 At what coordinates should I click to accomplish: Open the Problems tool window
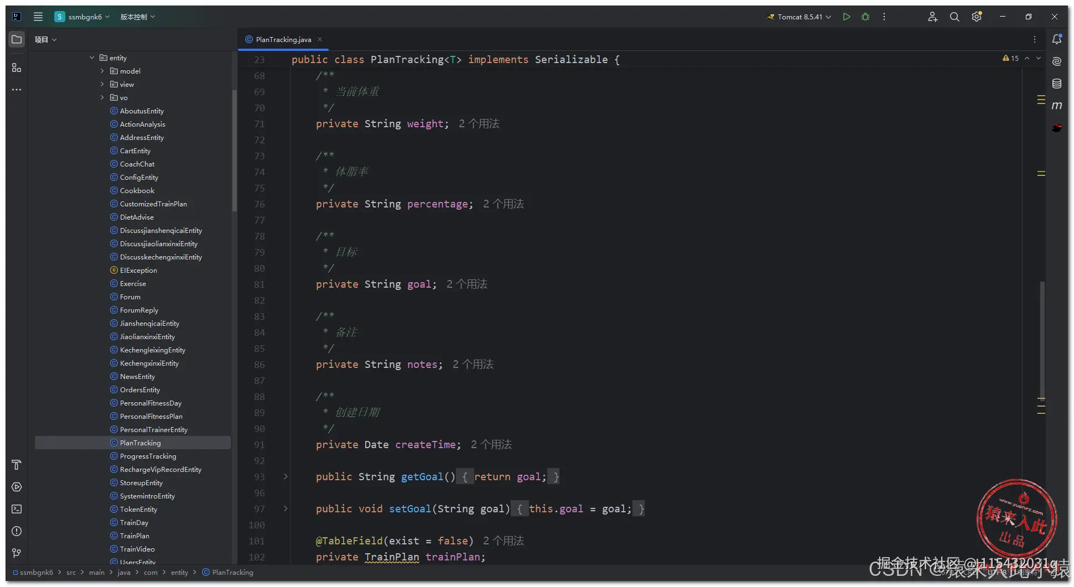[x=17, y=531]
